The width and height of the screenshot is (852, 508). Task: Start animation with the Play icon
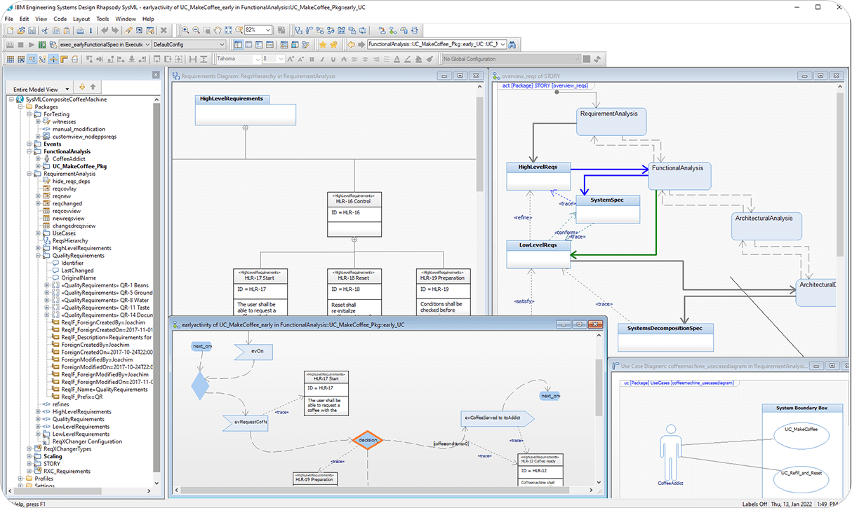point(30,44)
